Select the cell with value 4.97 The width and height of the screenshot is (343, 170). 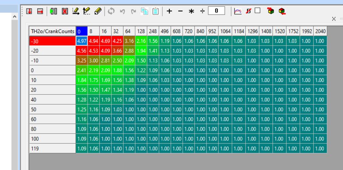click(82, 41)
